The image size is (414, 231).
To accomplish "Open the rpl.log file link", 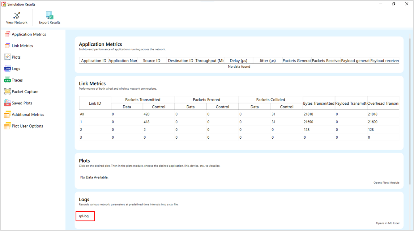I will tap(84, 216).
